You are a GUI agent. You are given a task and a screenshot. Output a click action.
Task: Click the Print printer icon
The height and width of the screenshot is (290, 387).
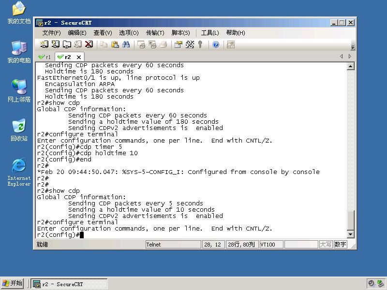tap(163, 44)
